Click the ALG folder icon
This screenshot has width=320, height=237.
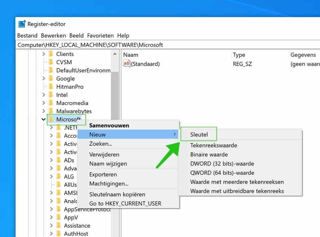(x=59, y=176)
